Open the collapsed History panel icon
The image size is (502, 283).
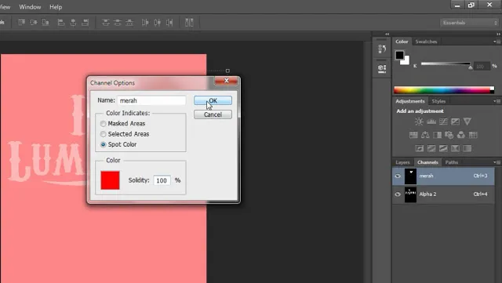[x=382, y=49]
